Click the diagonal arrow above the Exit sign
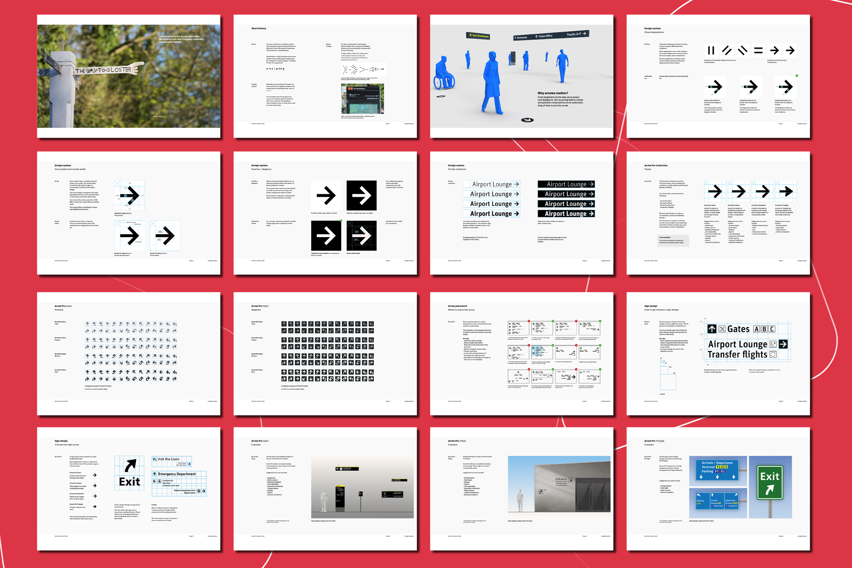The height and width of the screenshot is (568, 852). tap(130, 466)
